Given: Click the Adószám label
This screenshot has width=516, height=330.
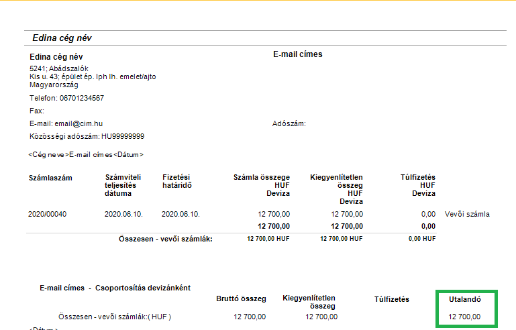Looking at the screenshot, I should [x=289, y=123].
